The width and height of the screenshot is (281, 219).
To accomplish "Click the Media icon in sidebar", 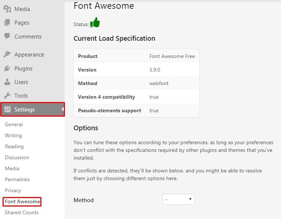I will [x=7, y=9].
